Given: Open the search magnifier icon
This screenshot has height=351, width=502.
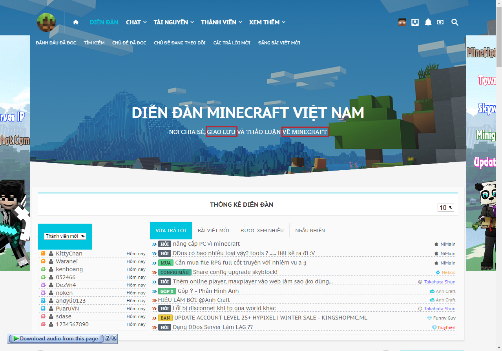Looking at the screenshot, I should tap(455, 22).
